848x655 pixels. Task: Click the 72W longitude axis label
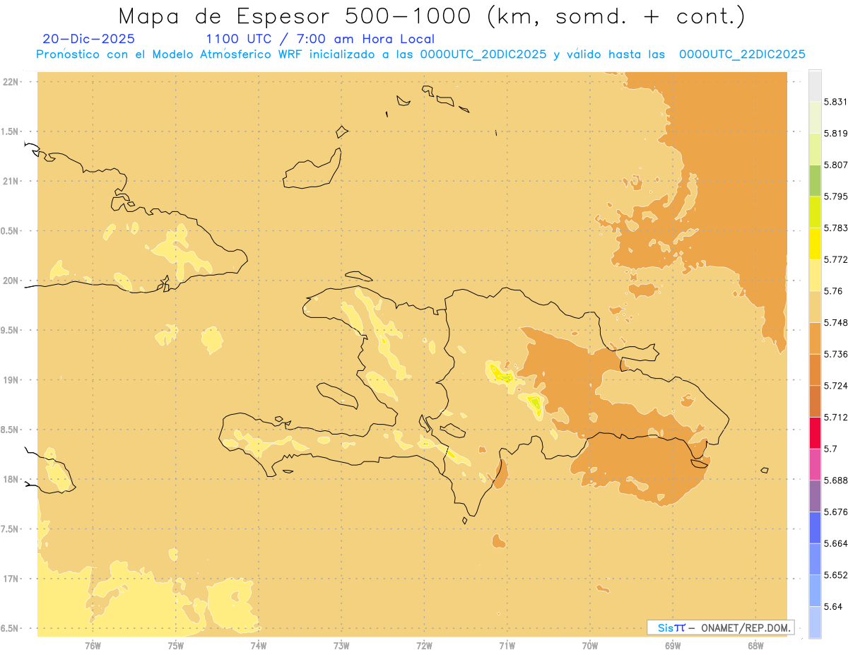click(x=424, y=645)
